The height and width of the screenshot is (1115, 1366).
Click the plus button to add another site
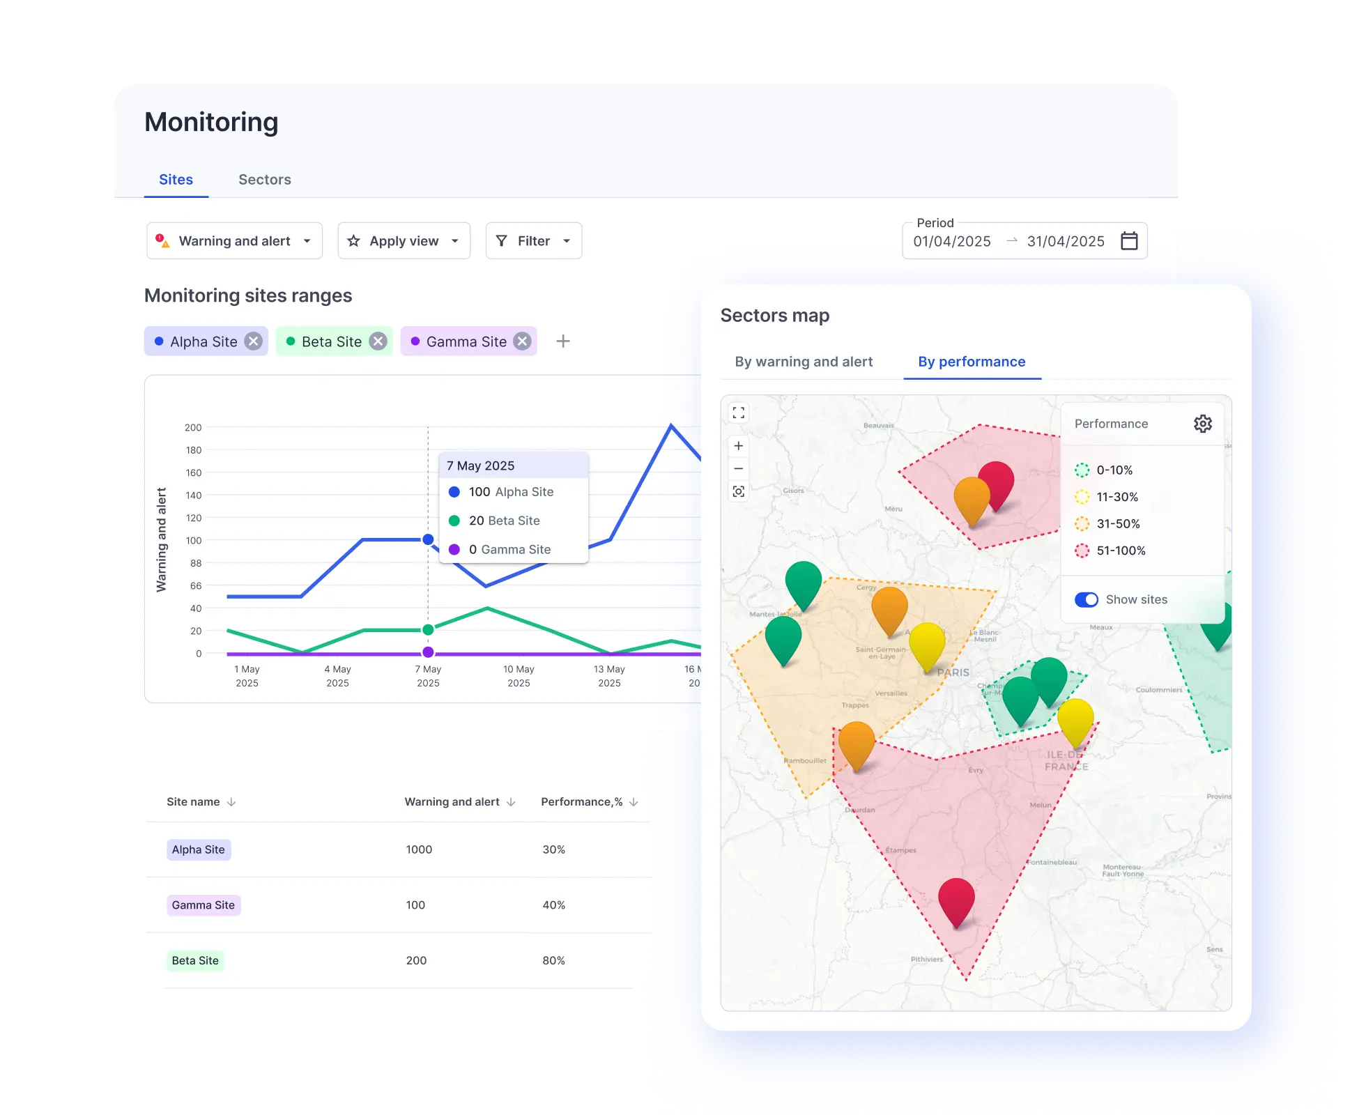point(563,341)
